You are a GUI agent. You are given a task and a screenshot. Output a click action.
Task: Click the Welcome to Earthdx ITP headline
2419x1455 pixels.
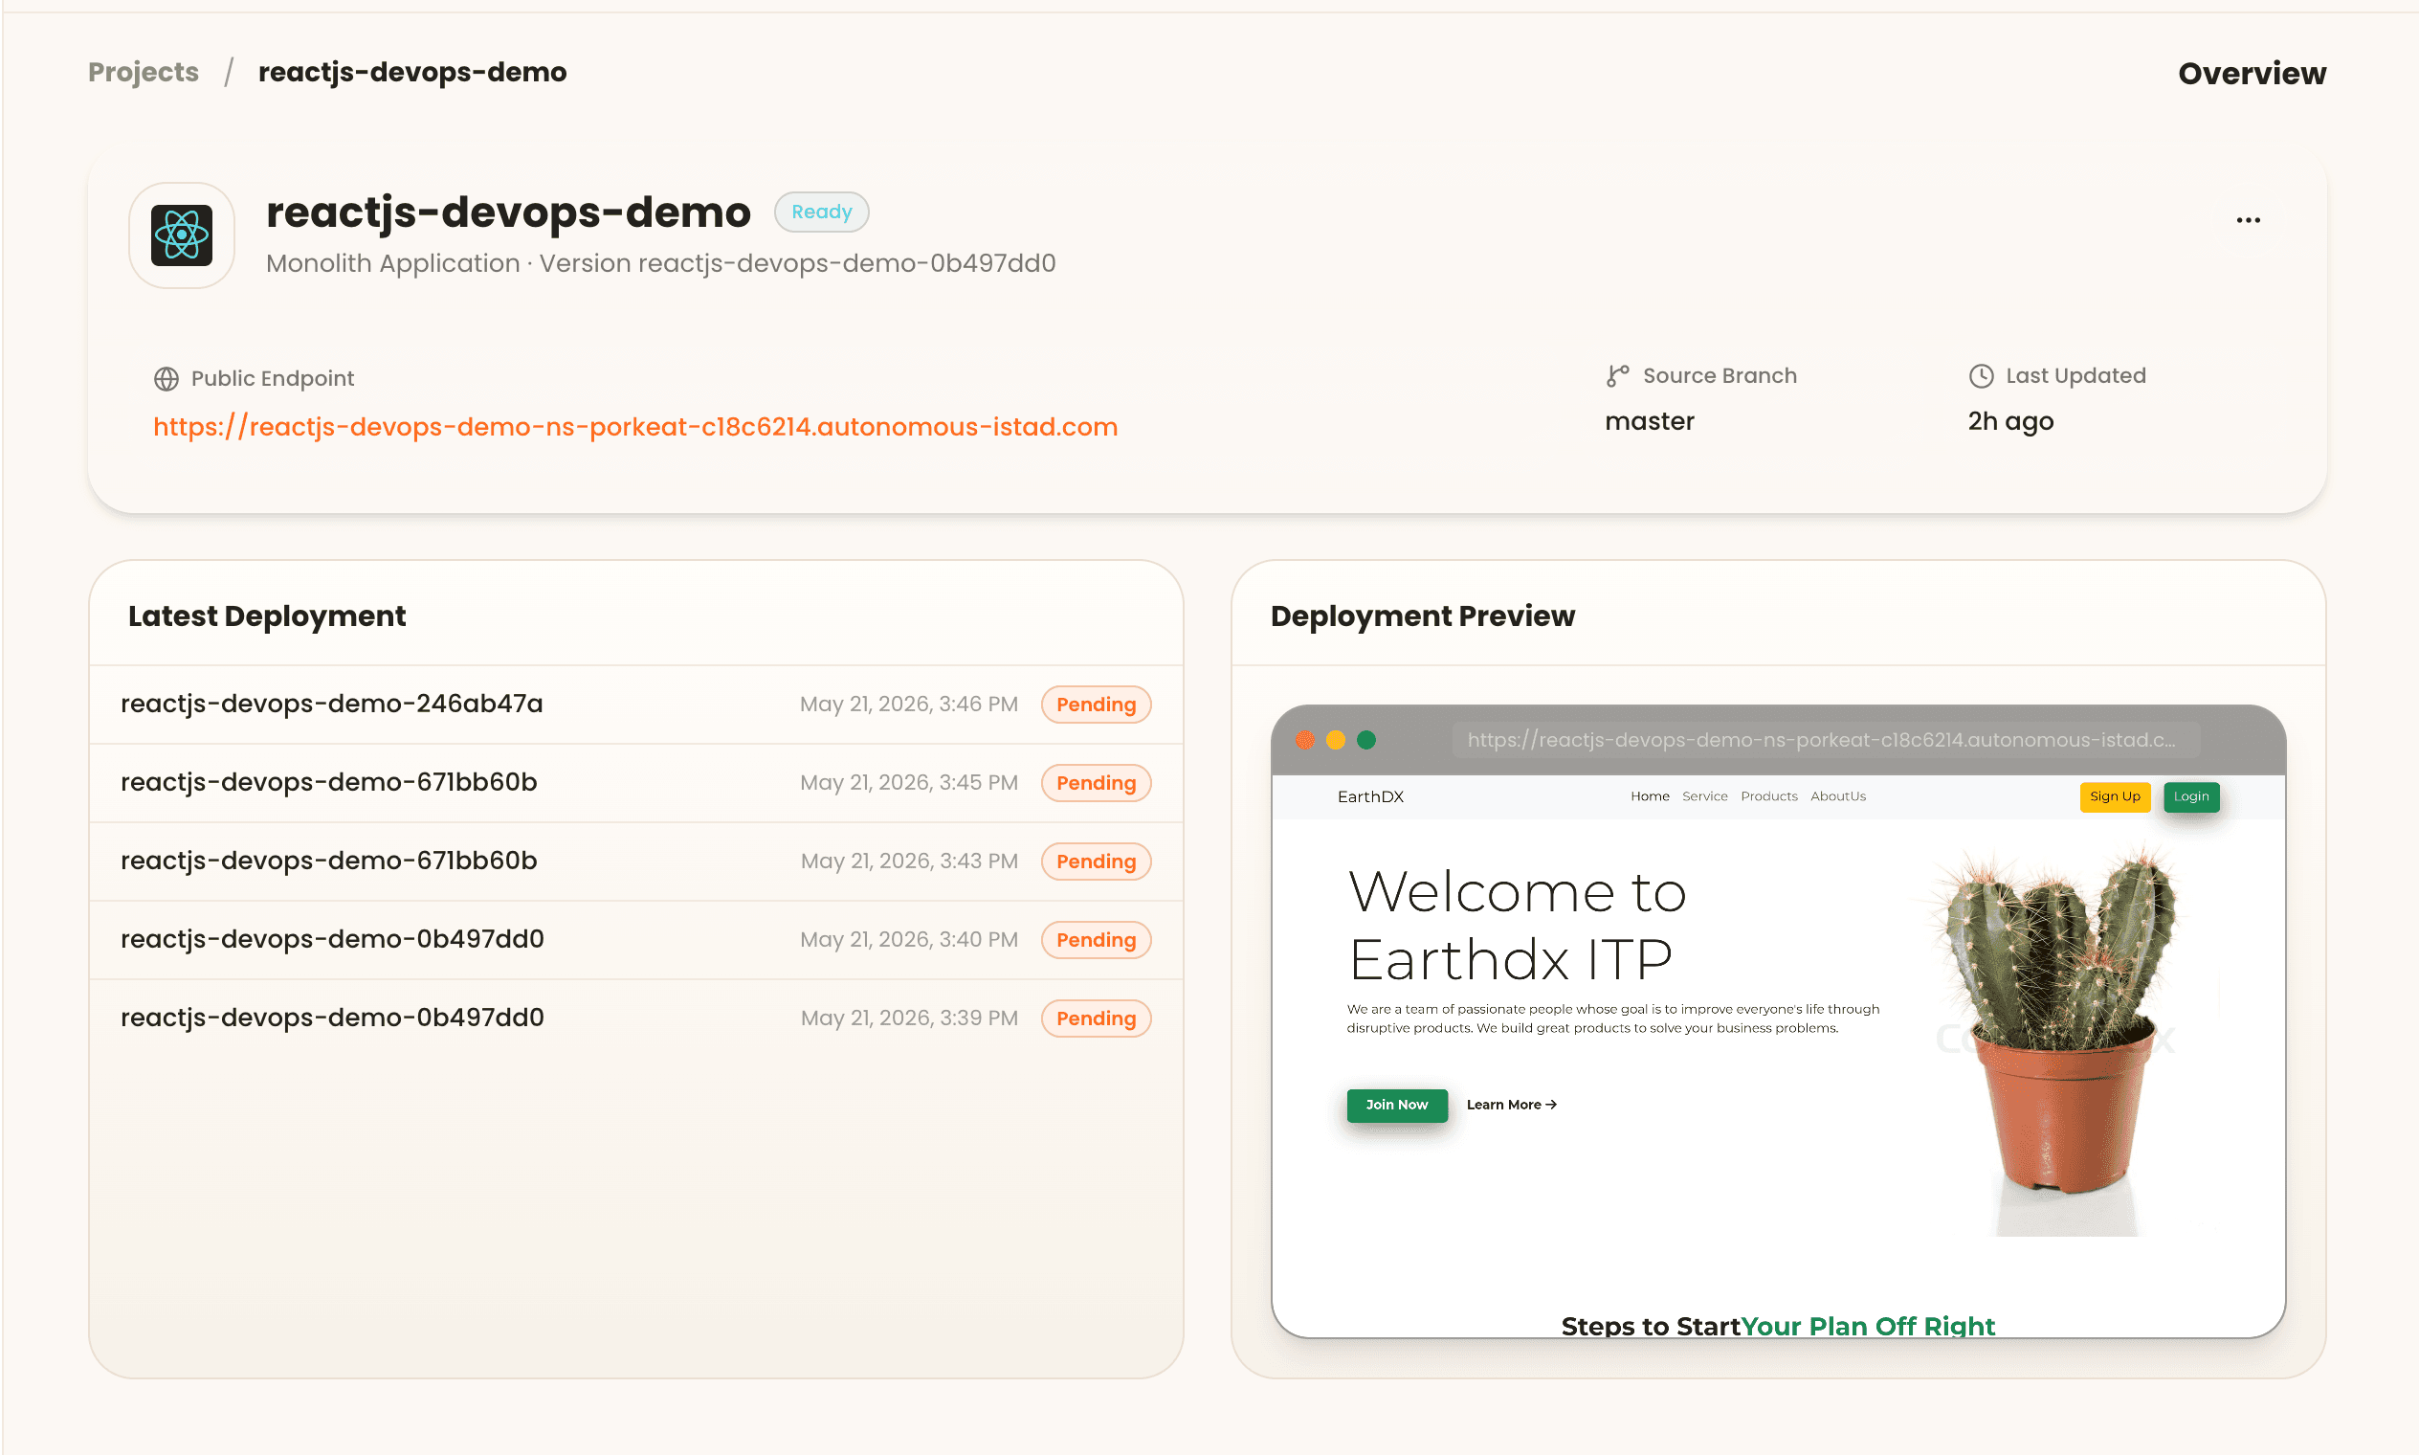pyautogui.click(x=1518, y=926)
